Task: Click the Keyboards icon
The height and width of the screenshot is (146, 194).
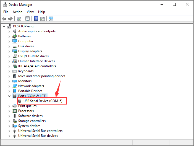Action: (15, 71)
